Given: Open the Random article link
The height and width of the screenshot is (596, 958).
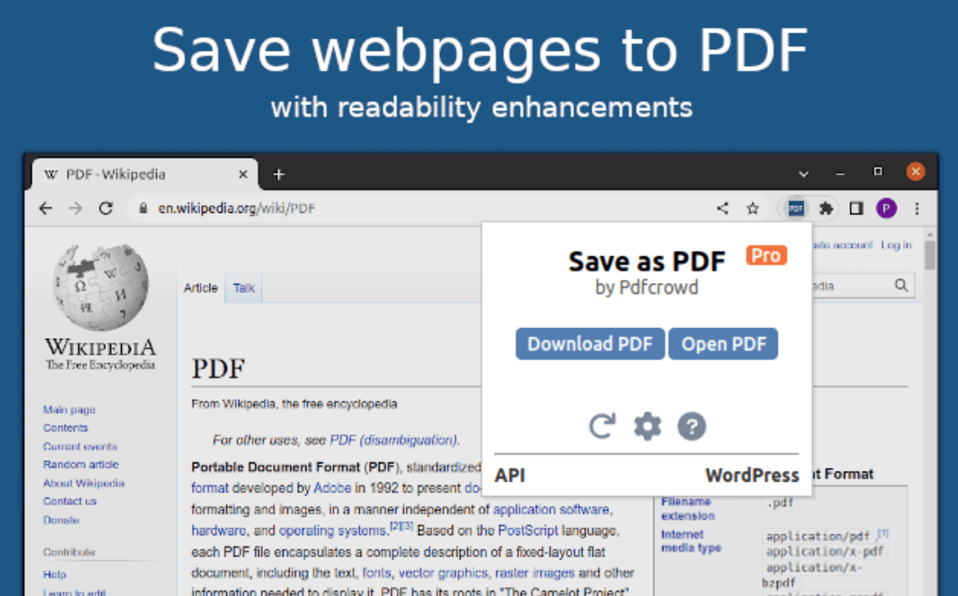Looking at the screenshot, I should (x=81, y=465).
